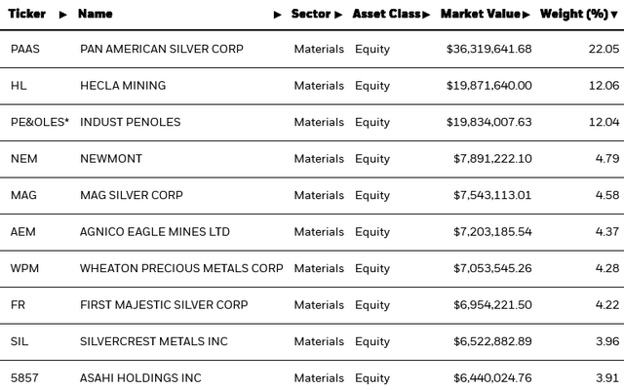Sort by the Ticker column arrow
The width and height of the screenshot is (624, 390).
click(63, 15)
